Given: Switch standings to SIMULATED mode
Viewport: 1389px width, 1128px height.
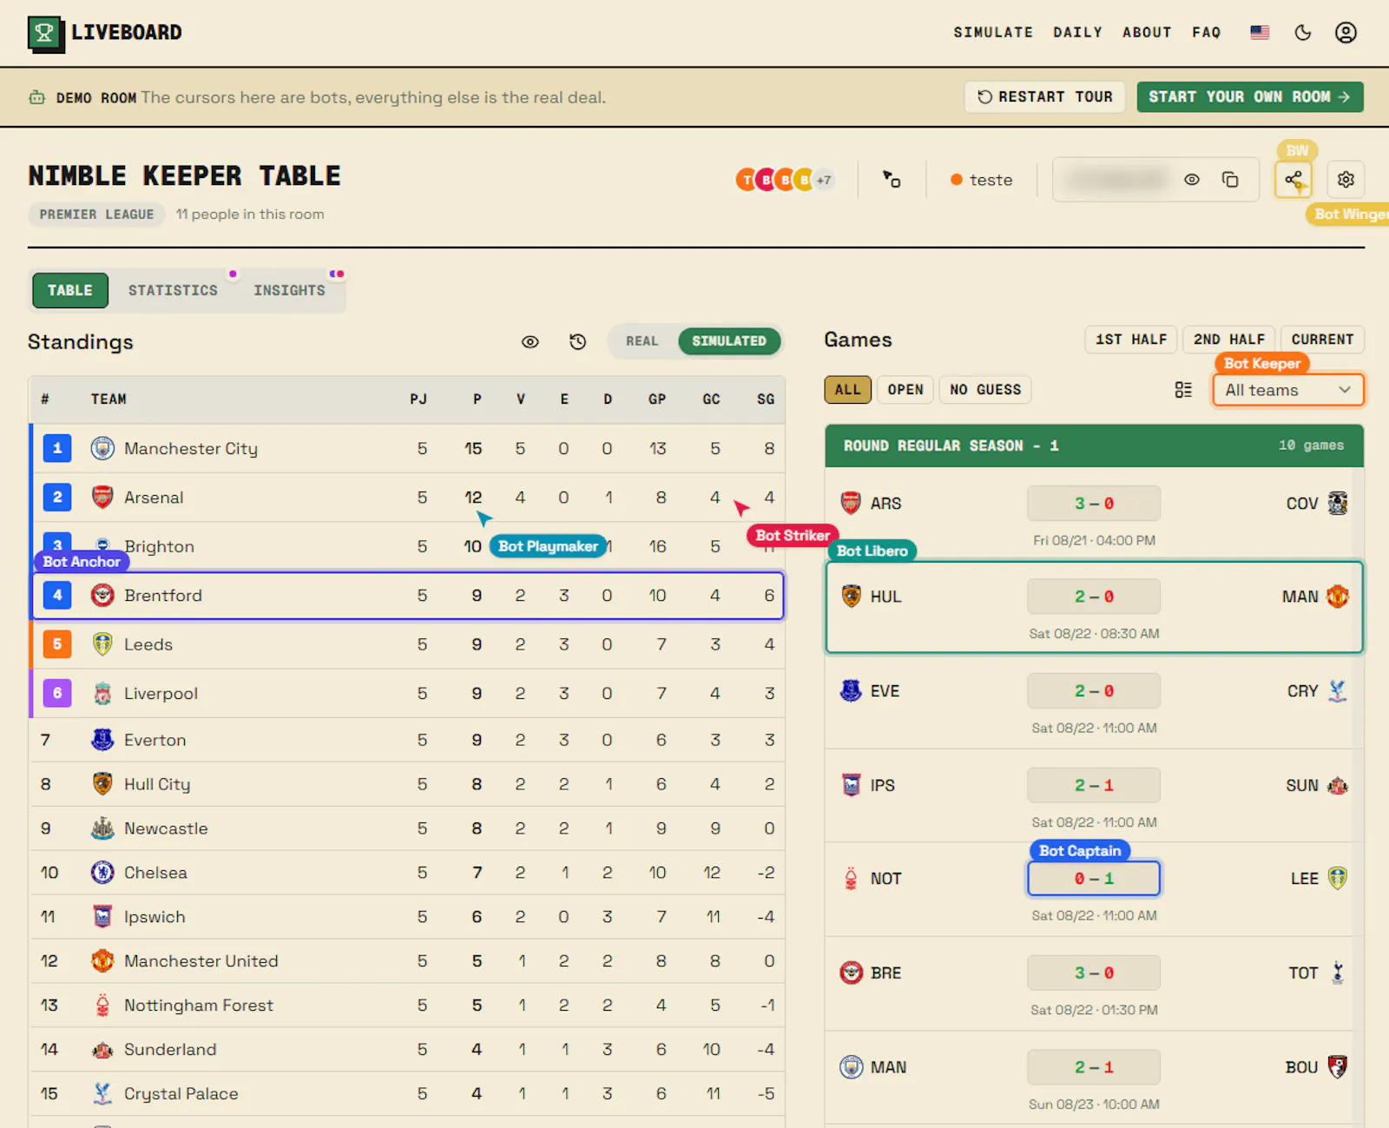Looking at the screenshot, I should pos(729,341).
